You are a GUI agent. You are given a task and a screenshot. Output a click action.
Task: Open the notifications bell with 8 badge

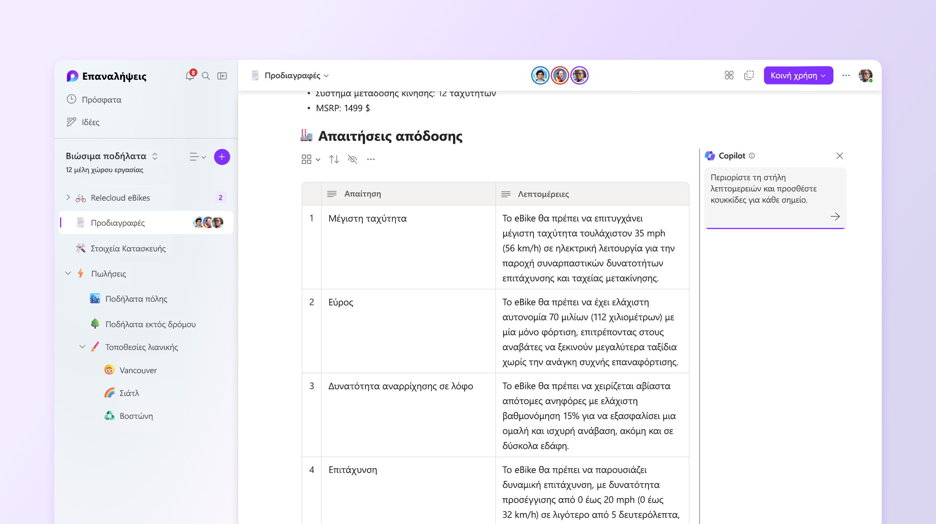(x=190, y=76)
